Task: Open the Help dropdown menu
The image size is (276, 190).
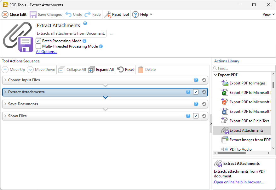Action: point(142,14)
